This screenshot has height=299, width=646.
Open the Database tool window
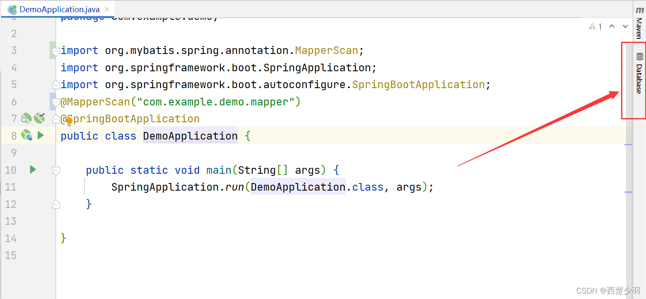pos(639,73)
